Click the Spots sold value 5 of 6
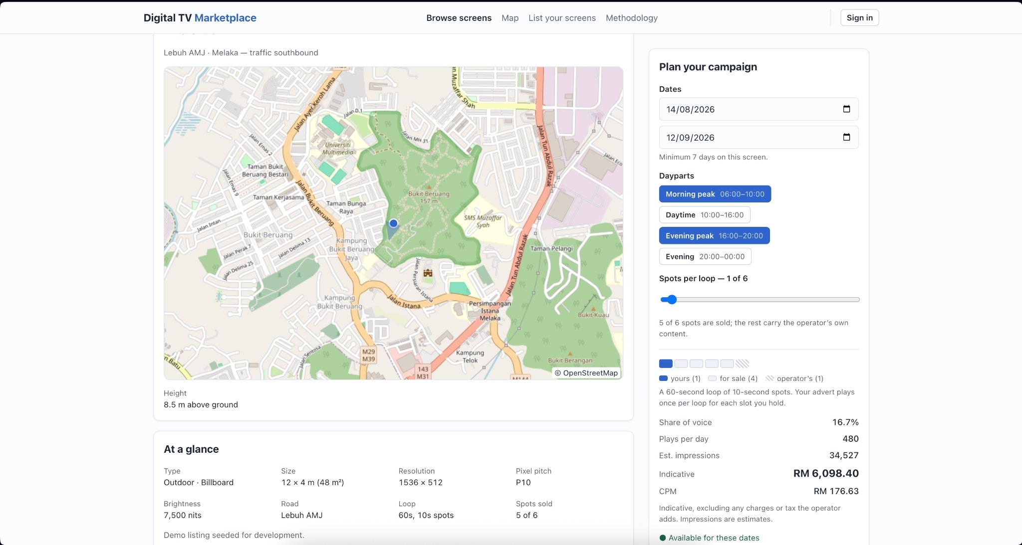The height and width of the screenshot is (545, 1022). click(x=526, y=515)
